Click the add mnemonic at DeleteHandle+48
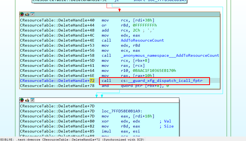 coord(105,30)
